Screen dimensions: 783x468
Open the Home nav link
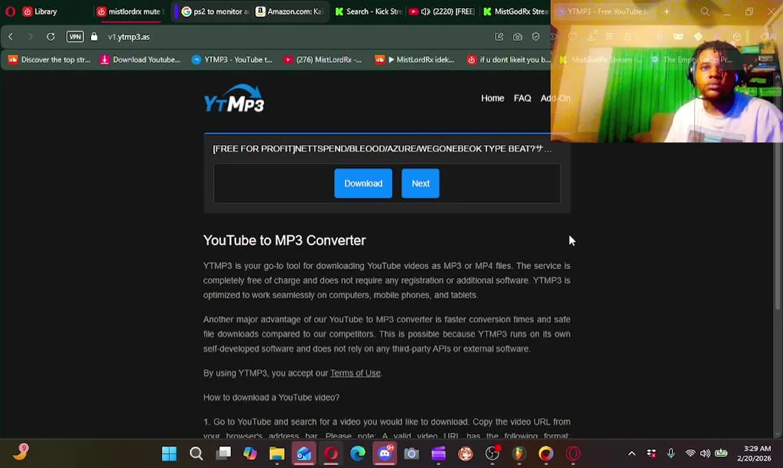tap(492, 98)
